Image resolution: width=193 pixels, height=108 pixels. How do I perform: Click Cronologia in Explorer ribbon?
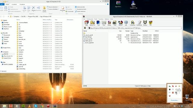point(70,11)
